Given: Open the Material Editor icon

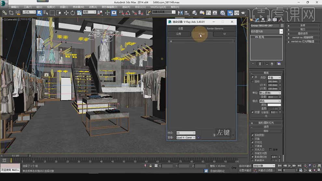Looking at the screenshot, I should tap(222, 13).
